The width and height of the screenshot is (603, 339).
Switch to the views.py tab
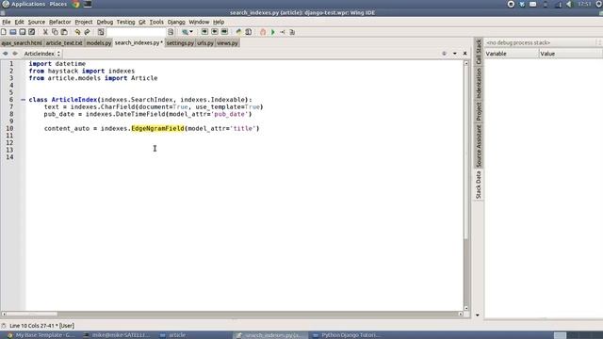(x=227, y=43)
